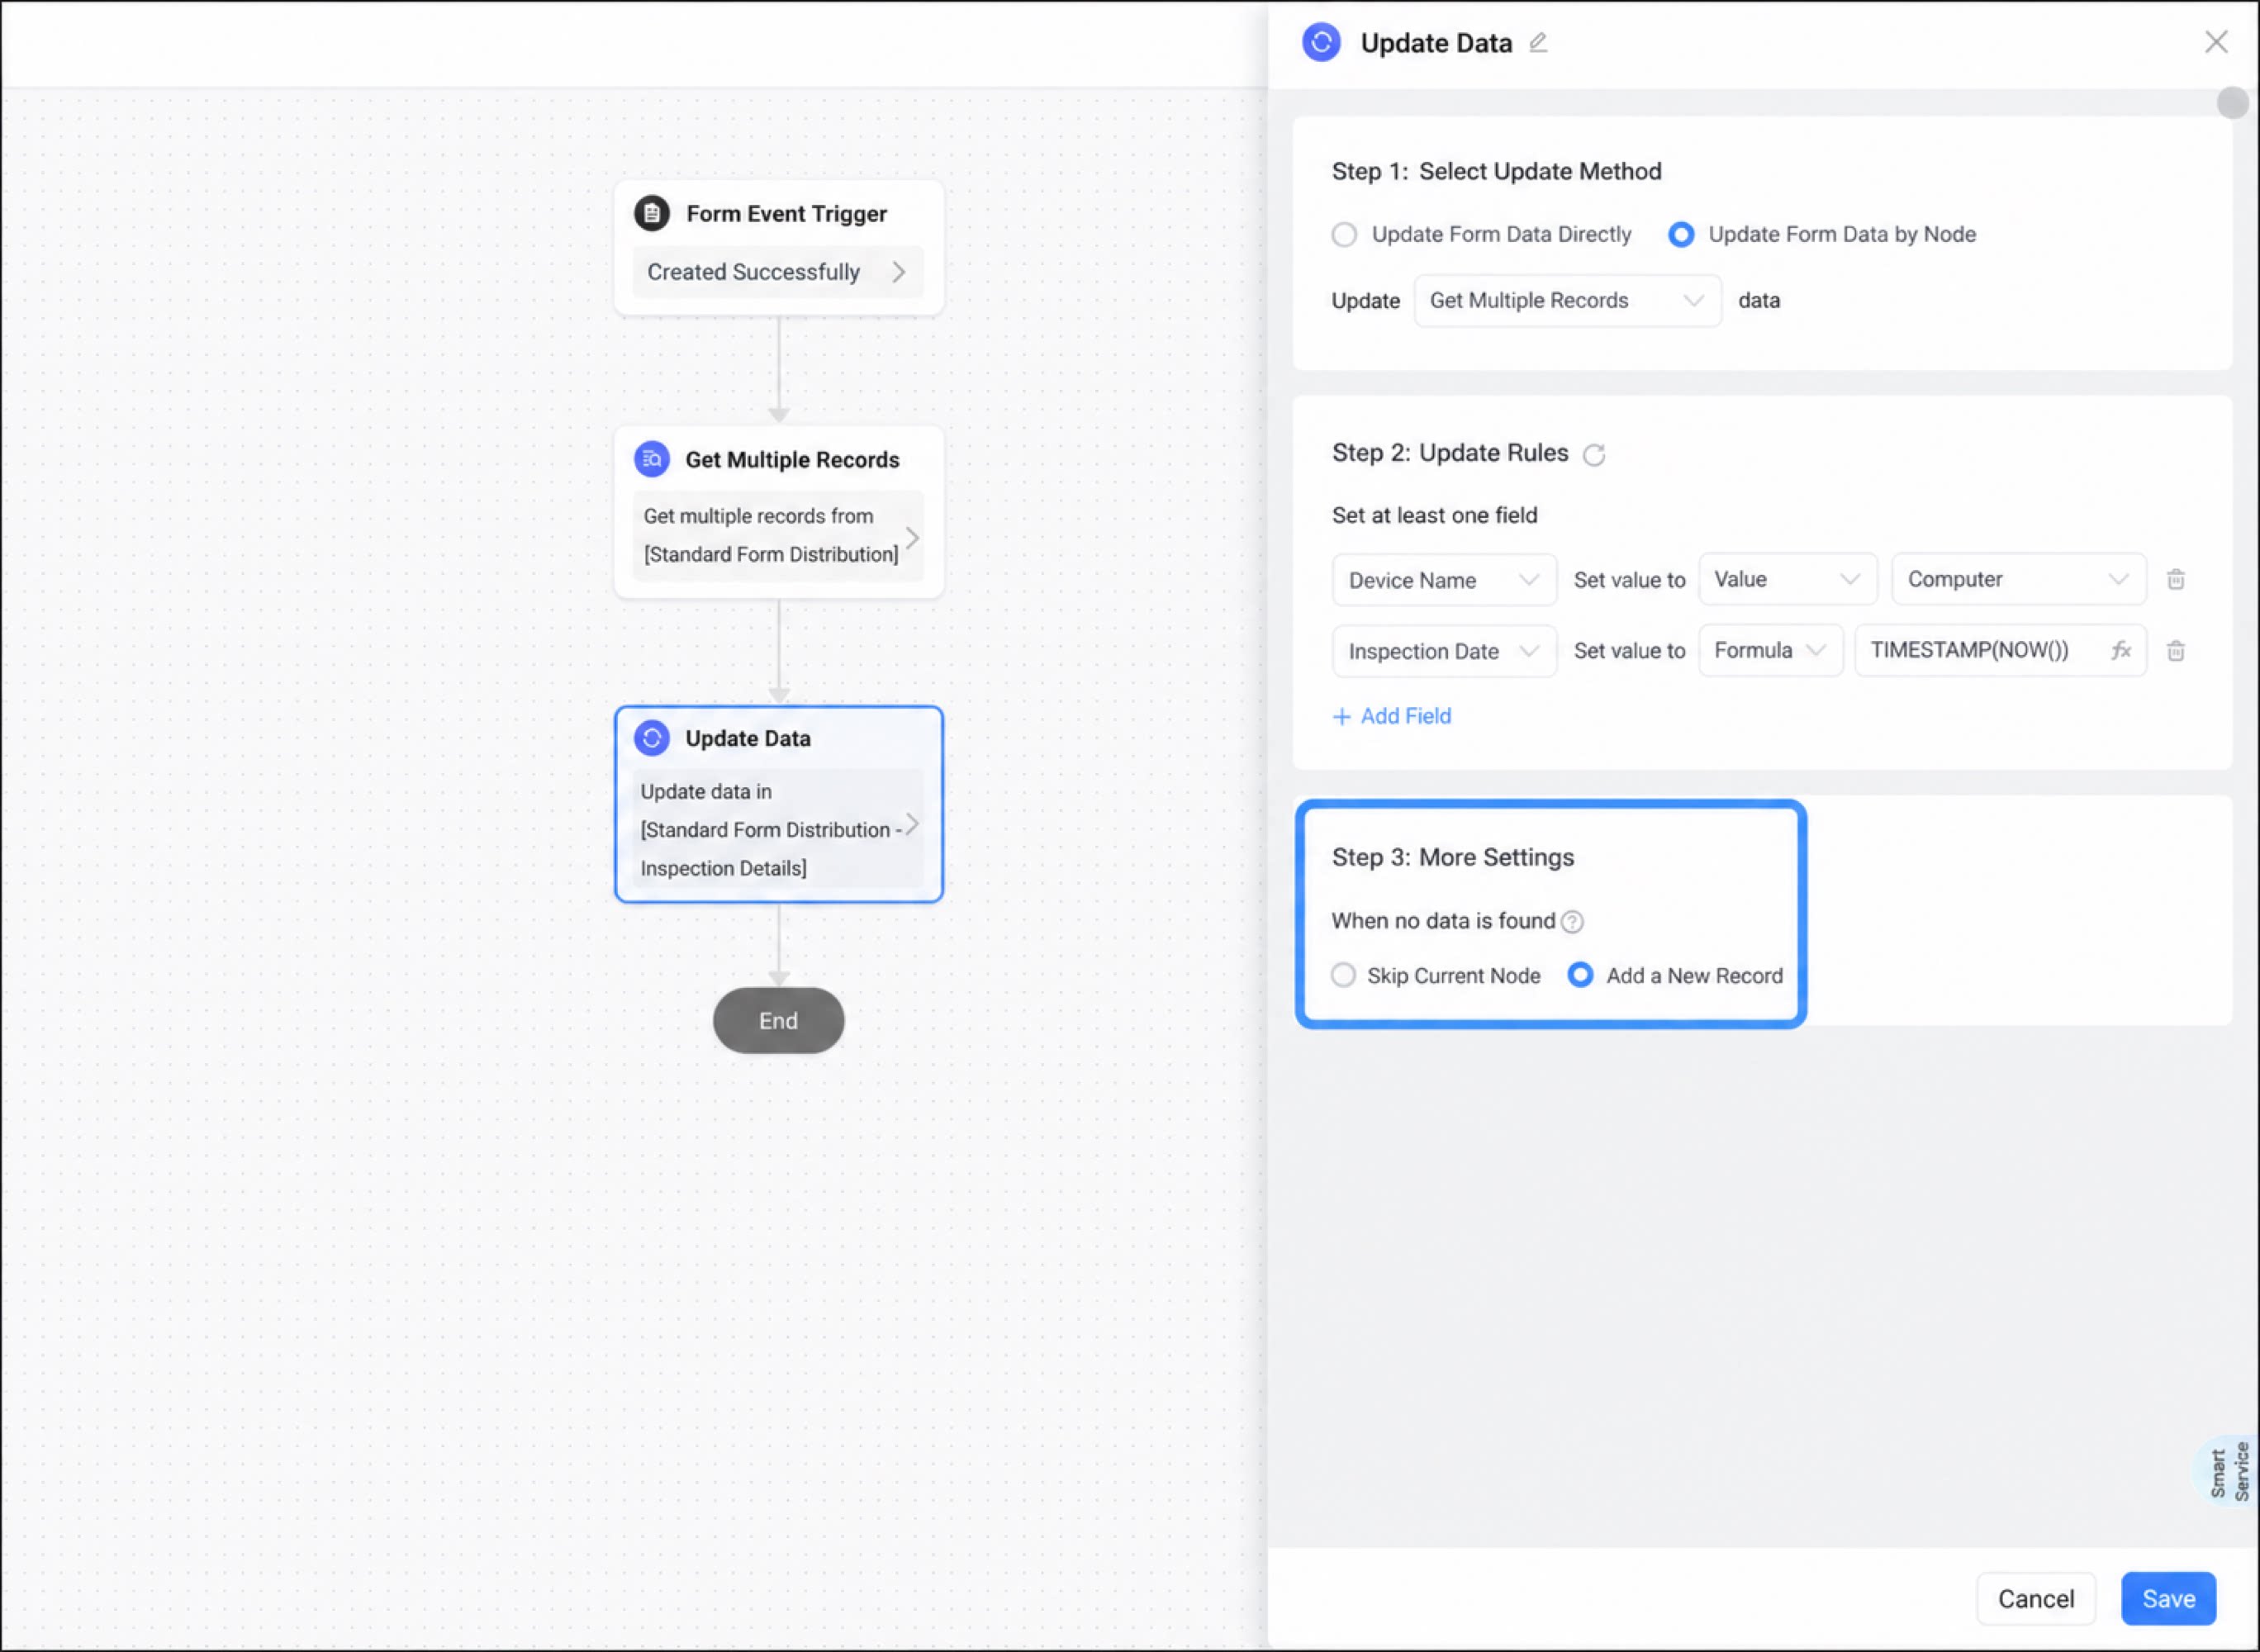This screenshot has width=2260, height=1652.
Task: Click the Cancel button
Action: click(2035, 1599)
